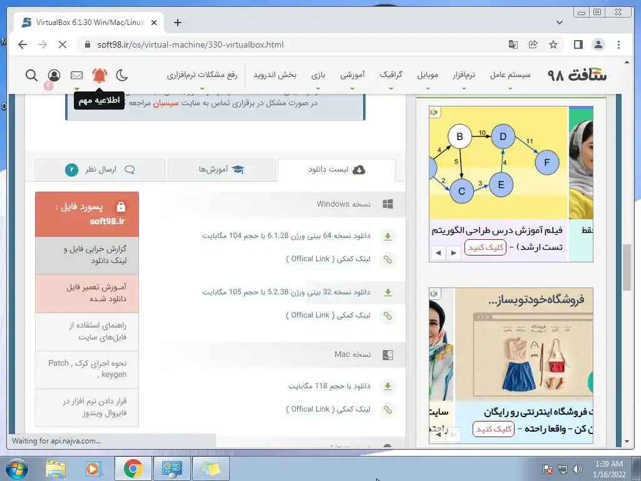The height and width of the screenshot is (481, 641).
Task: Switch to the آموزش‌ها tab
Action: [x=221, y=170]
